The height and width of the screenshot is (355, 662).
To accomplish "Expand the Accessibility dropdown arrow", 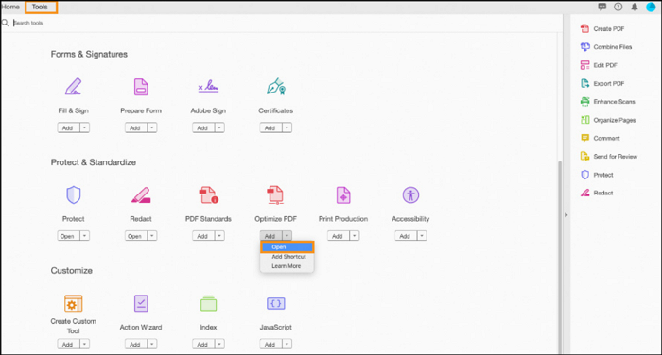I will [422, 236].
